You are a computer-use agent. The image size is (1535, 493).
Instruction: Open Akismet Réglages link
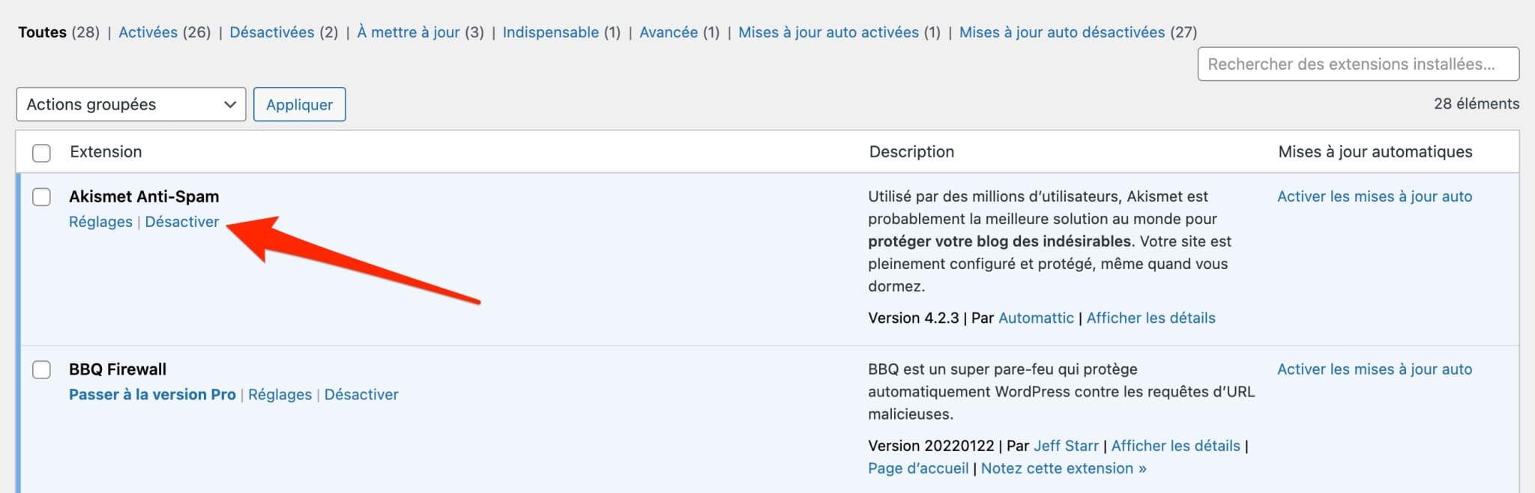coord(100,222)
